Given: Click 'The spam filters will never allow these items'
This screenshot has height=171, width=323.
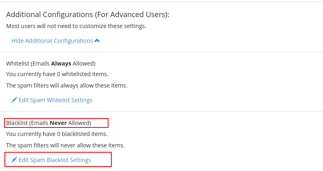Looking at the screenshot, I should (65, 145).
